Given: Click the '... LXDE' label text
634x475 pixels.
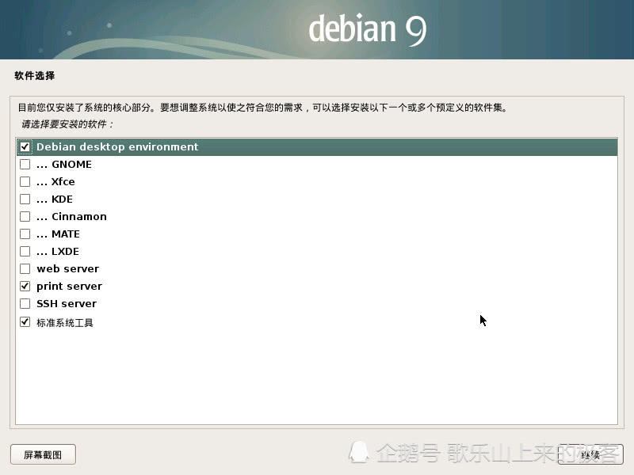Looking at the screenshot, I should click(58, 251).
